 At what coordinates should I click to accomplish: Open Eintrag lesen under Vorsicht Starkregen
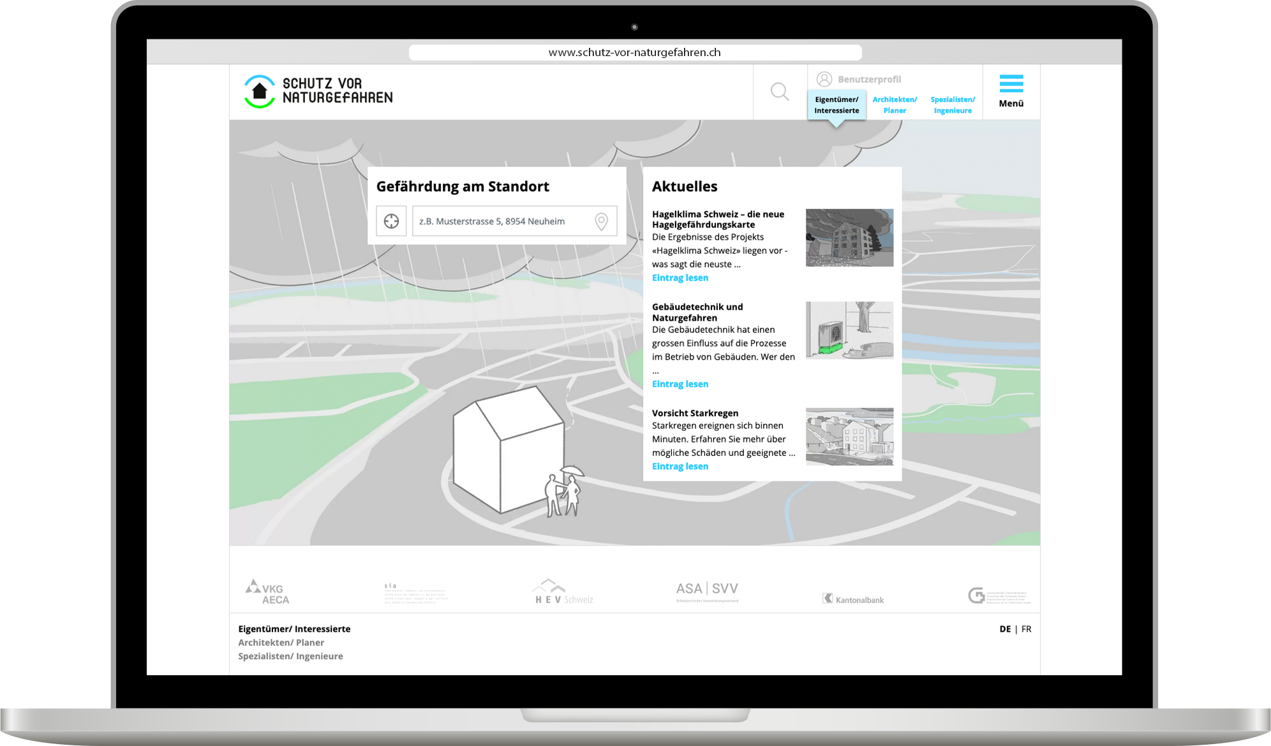[x=680, y=466]
